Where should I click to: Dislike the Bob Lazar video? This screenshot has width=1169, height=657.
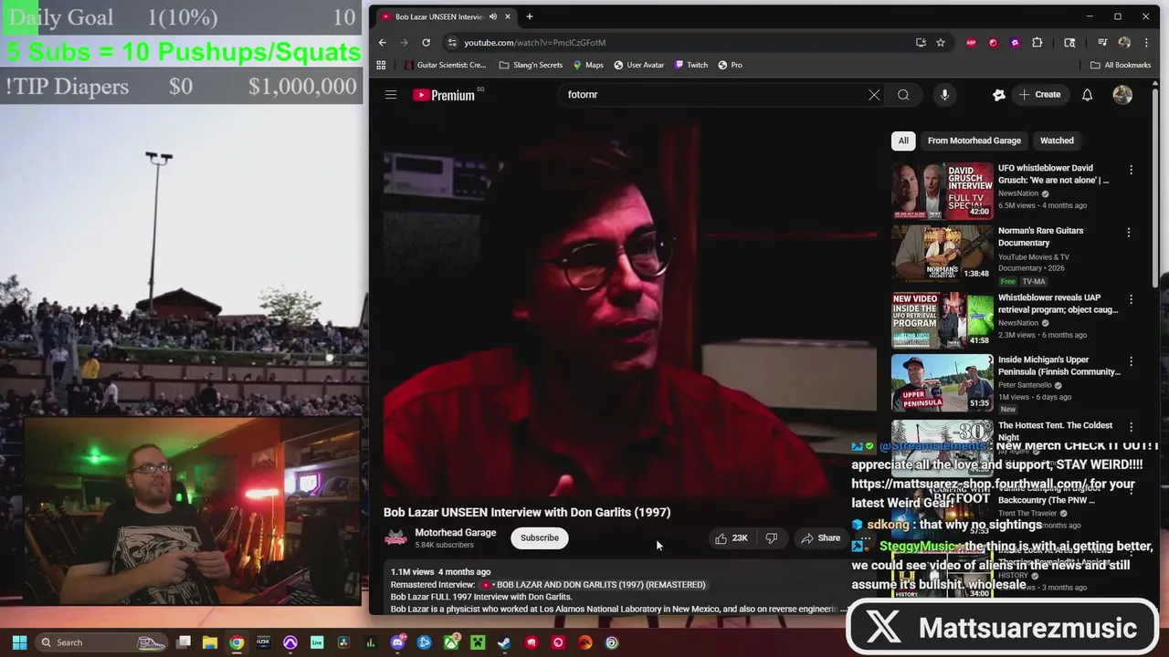click(772, 538)
